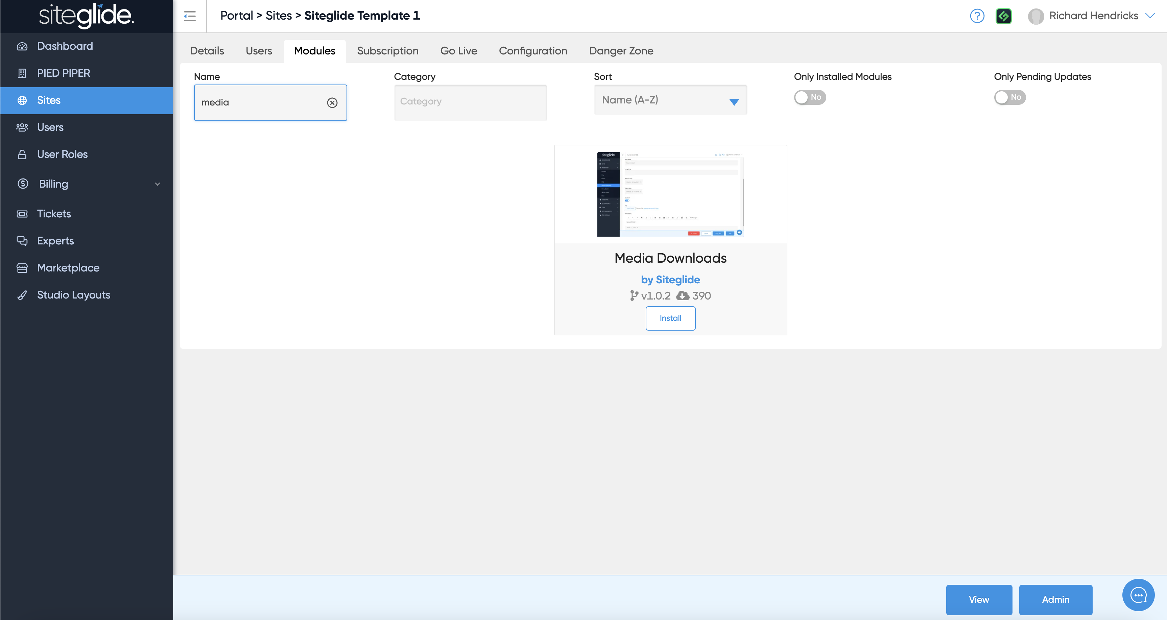This screenshot has height=620, width=1167.
Task: Open the live chat bubble
Action: tap(1138, 595)
